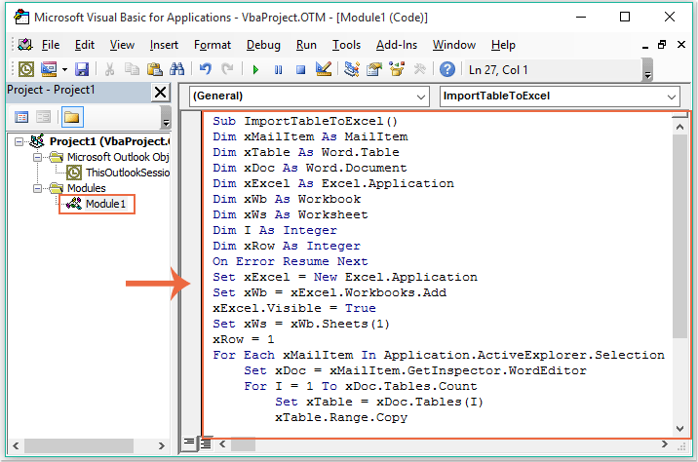This screenshot has width=698, height=462.
Task: Click the Reset stop icon
Action: point(301,70)
